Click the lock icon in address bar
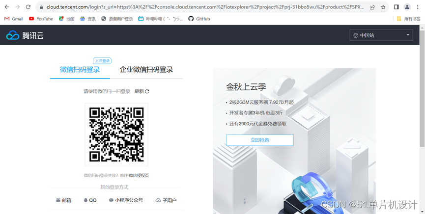This screenshot has width=425, height=214. pos(41,7)
